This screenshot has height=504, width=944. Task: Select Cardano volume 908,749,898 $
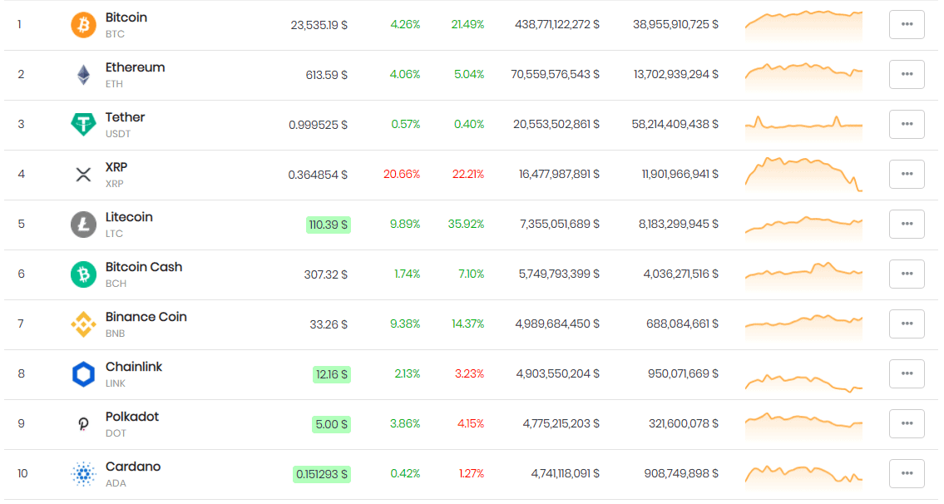pyautogui.click(x=681, y=474)
